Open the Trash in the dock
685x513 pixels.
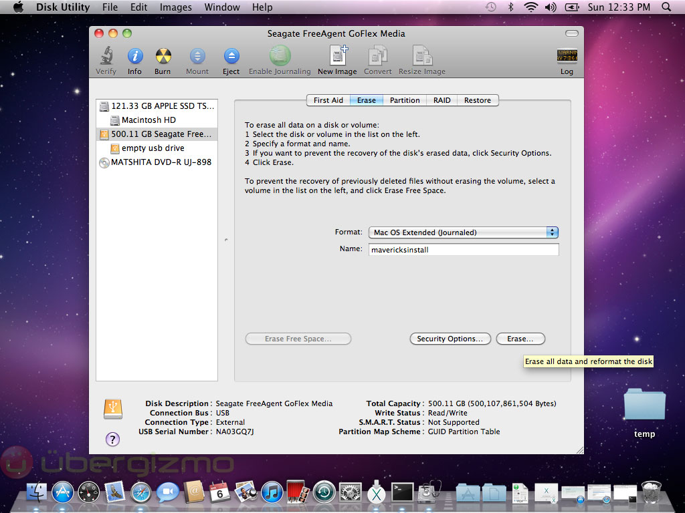(x=651, y=492)
